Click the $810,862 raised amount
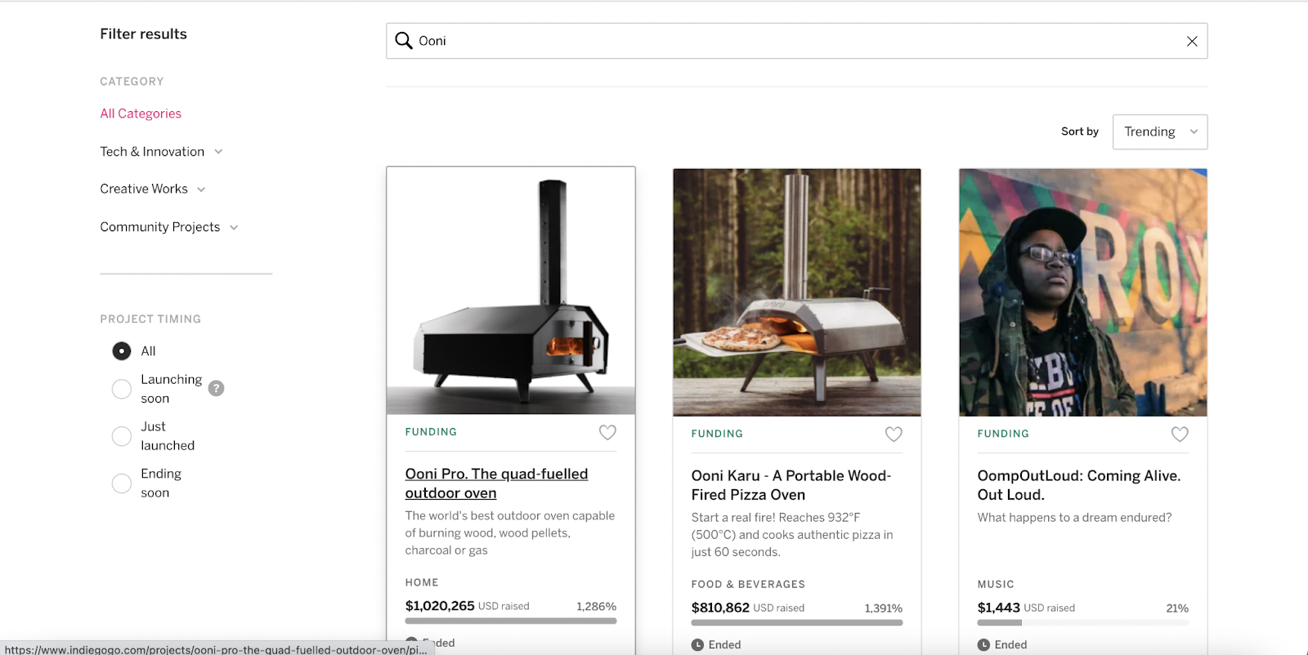The image size is (1308, 655). pos(720,608)
